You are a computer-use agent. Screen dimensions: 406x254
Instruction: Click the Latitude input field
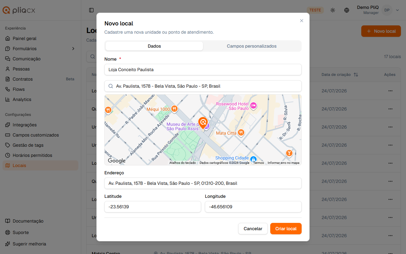point(153,207)
